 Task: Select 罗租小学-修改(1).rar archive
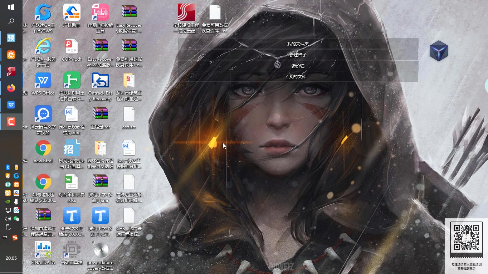point(101,188)
